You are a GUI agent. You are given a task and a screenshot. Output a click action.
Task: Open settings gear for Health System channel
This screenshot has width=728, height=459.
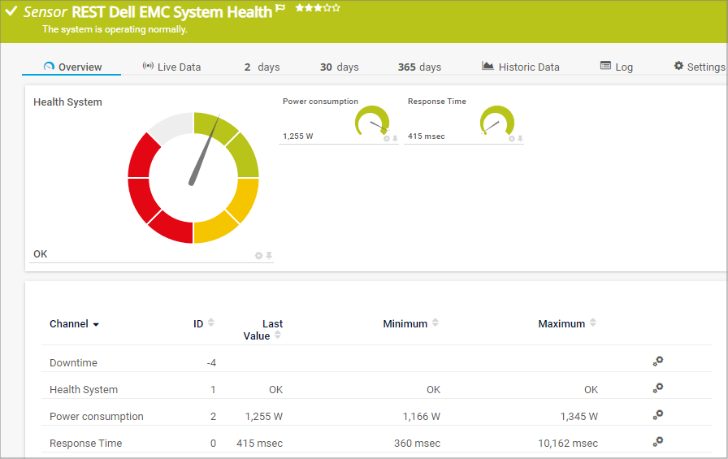tap(658, 388)
